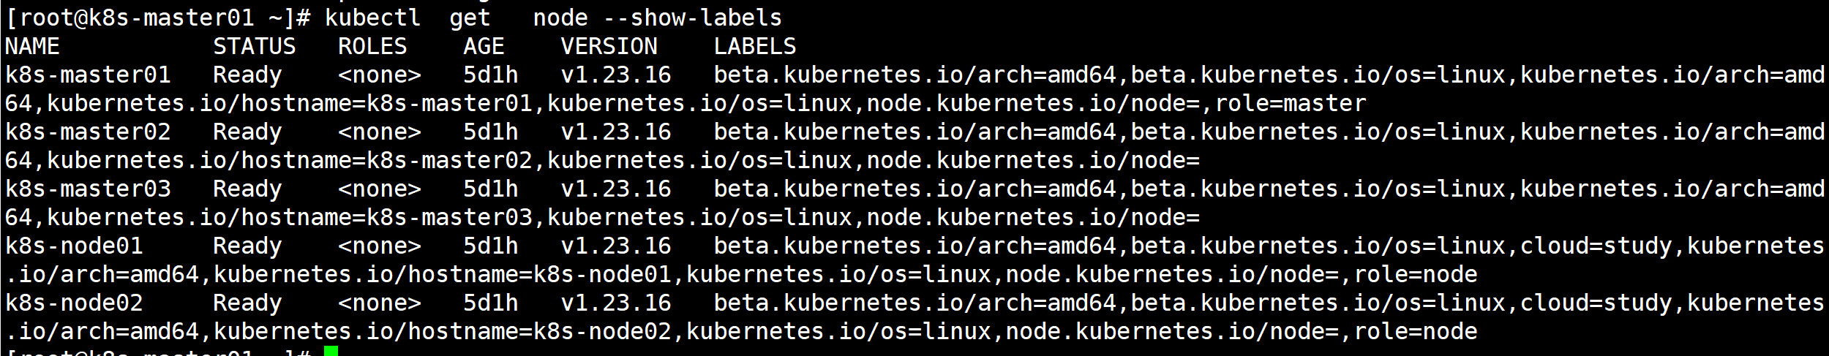Click the LABELS column header
Screen dimensions: 1829x356
[754, 47]
